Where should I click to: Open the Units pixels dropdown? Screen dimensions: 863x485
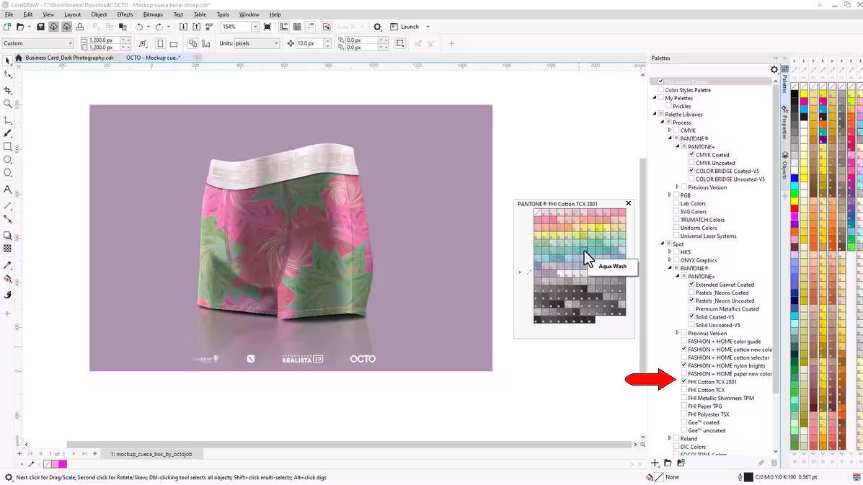(x=276, y=43)
